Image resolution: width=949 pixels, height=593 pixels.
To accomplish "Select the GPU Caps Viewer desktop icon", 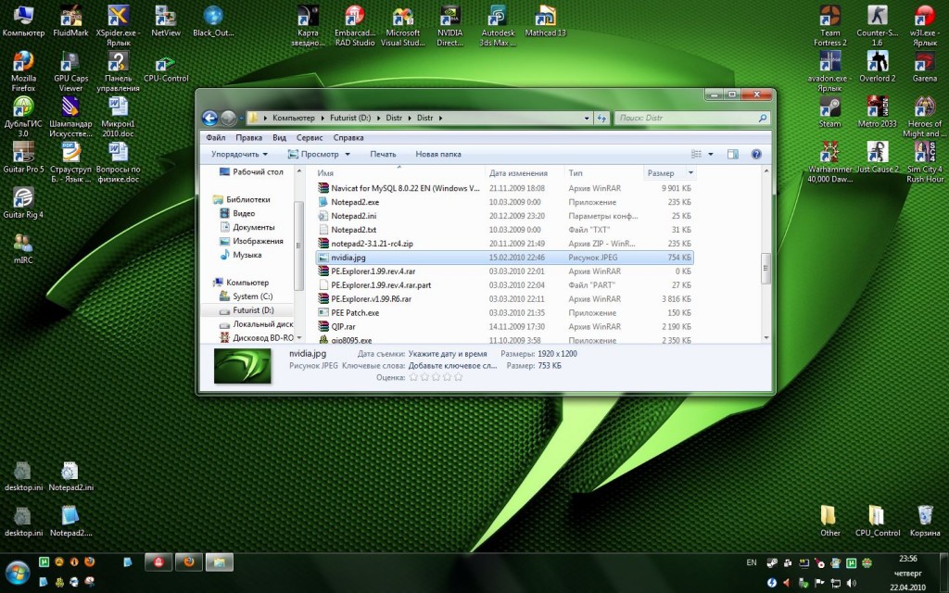I will 70,71.
